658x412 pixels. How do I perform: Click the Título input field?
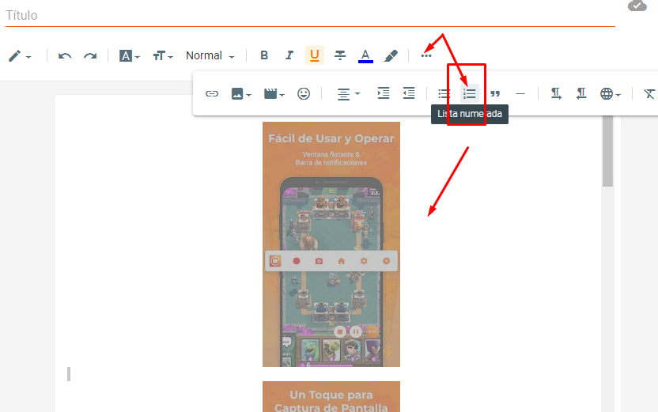(x=310, y=16)
